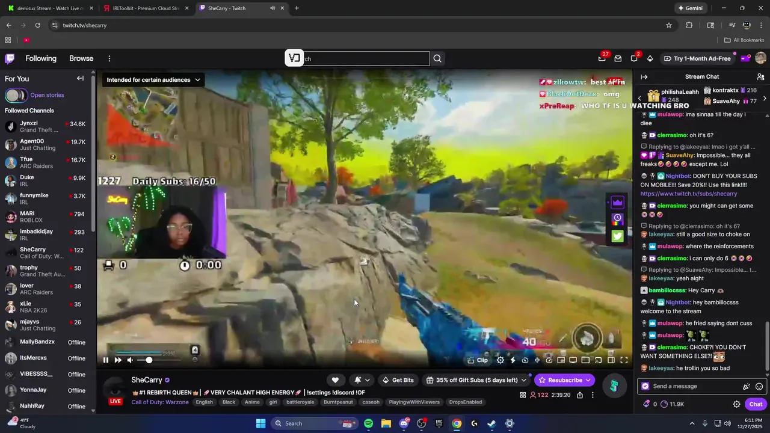The height and width of the screenshot is (433, 770).
Task: Open the emote picker in chat
Action: click(x=759, y=387)
